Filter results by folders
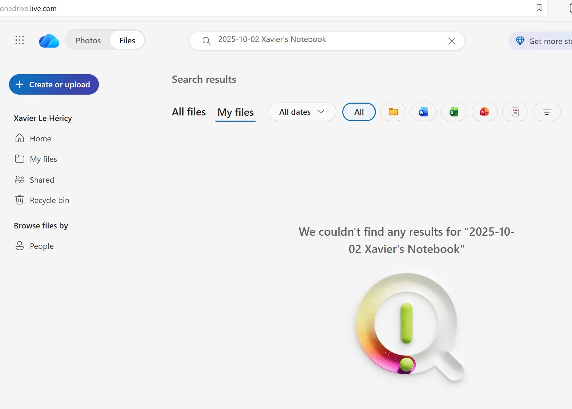Image resolution: width=572 pixels, height=409 pixels. (393, 112)
